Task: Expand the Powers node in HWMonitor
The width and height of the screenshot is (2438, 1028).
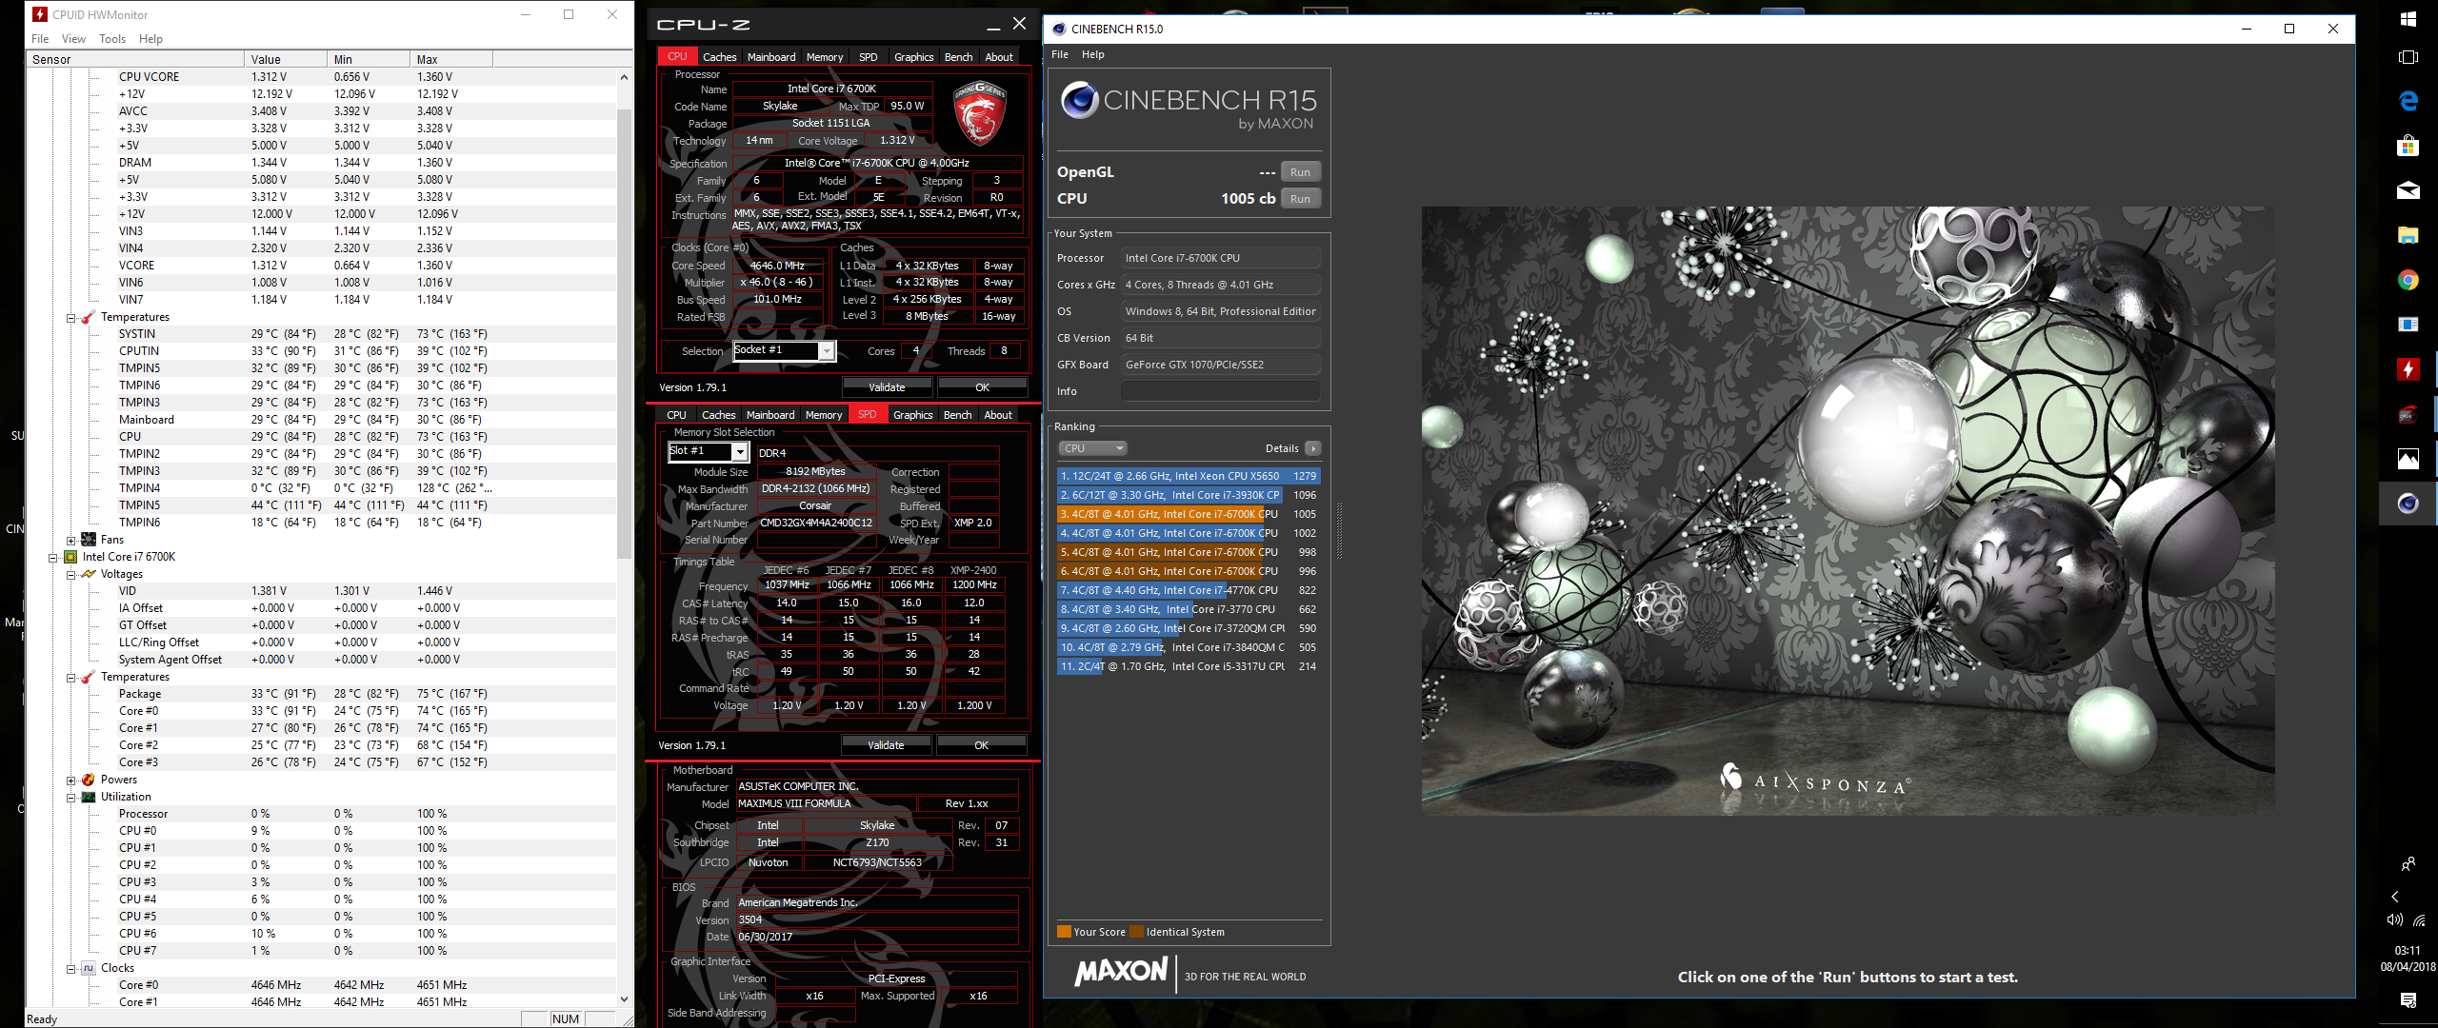Action: tap(70, 781)
